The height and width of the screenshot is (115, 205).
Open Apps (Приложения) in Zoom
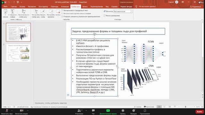[x=145, y=112]
